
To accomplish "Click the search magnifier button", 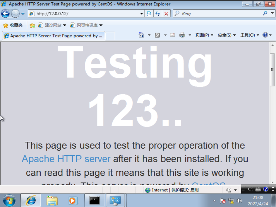I will [265, 13].
